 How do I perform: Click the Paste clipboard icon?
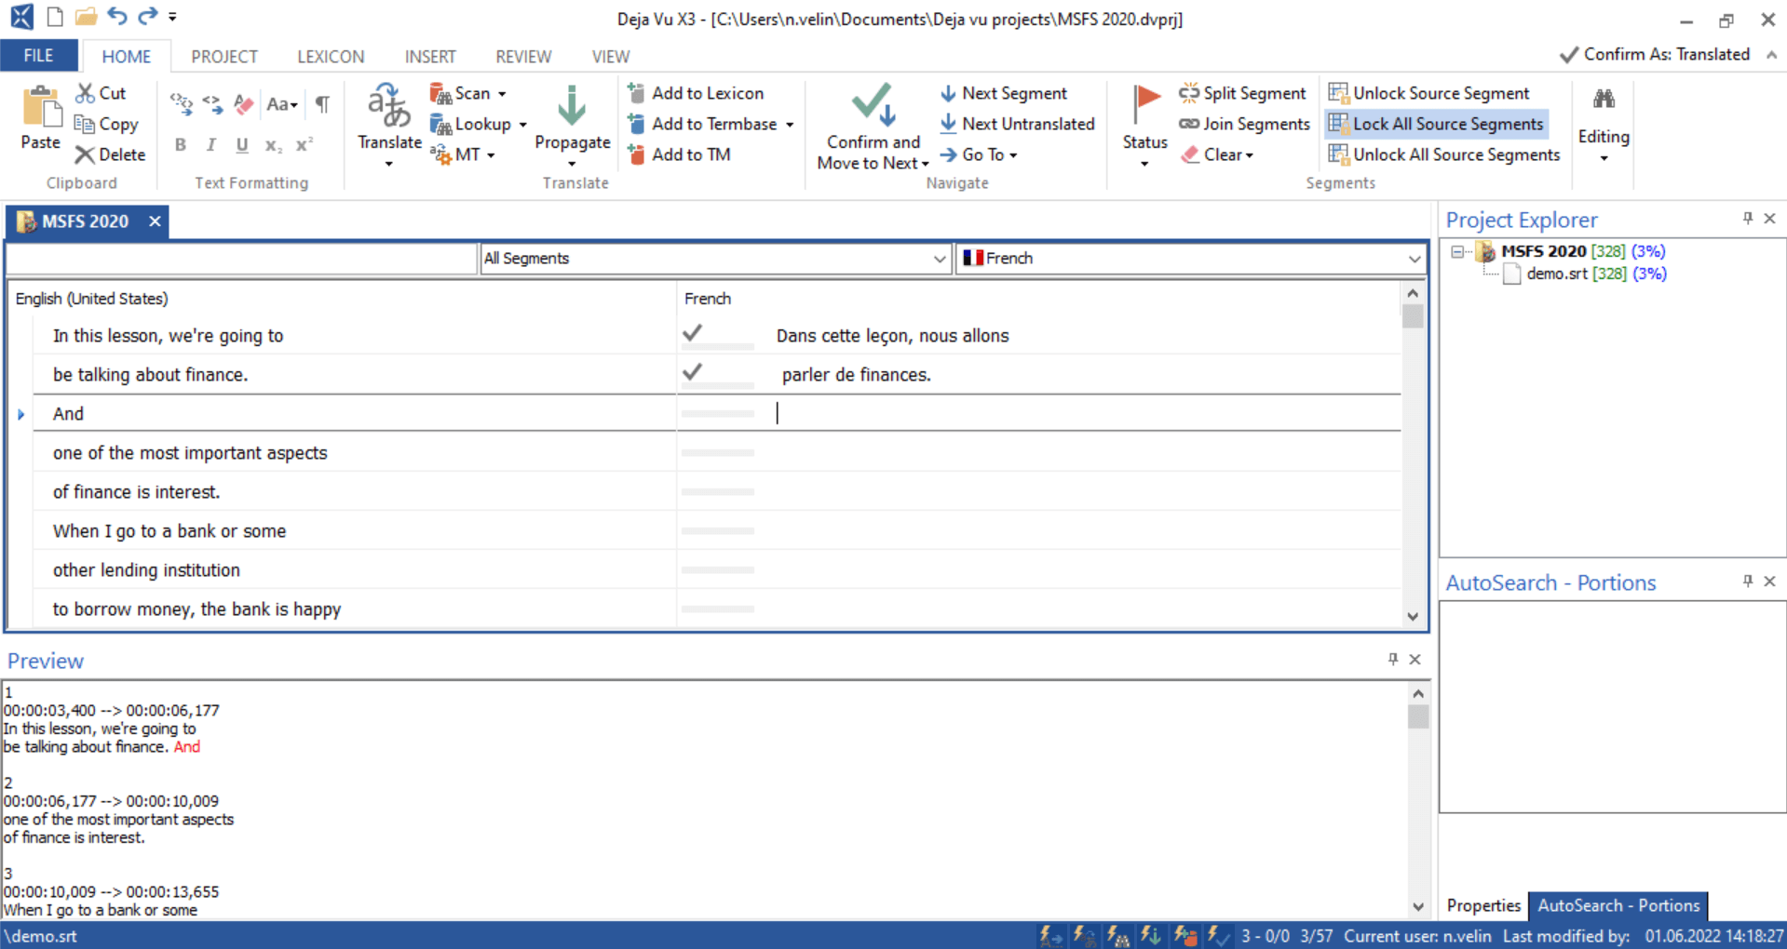(41, 107)
